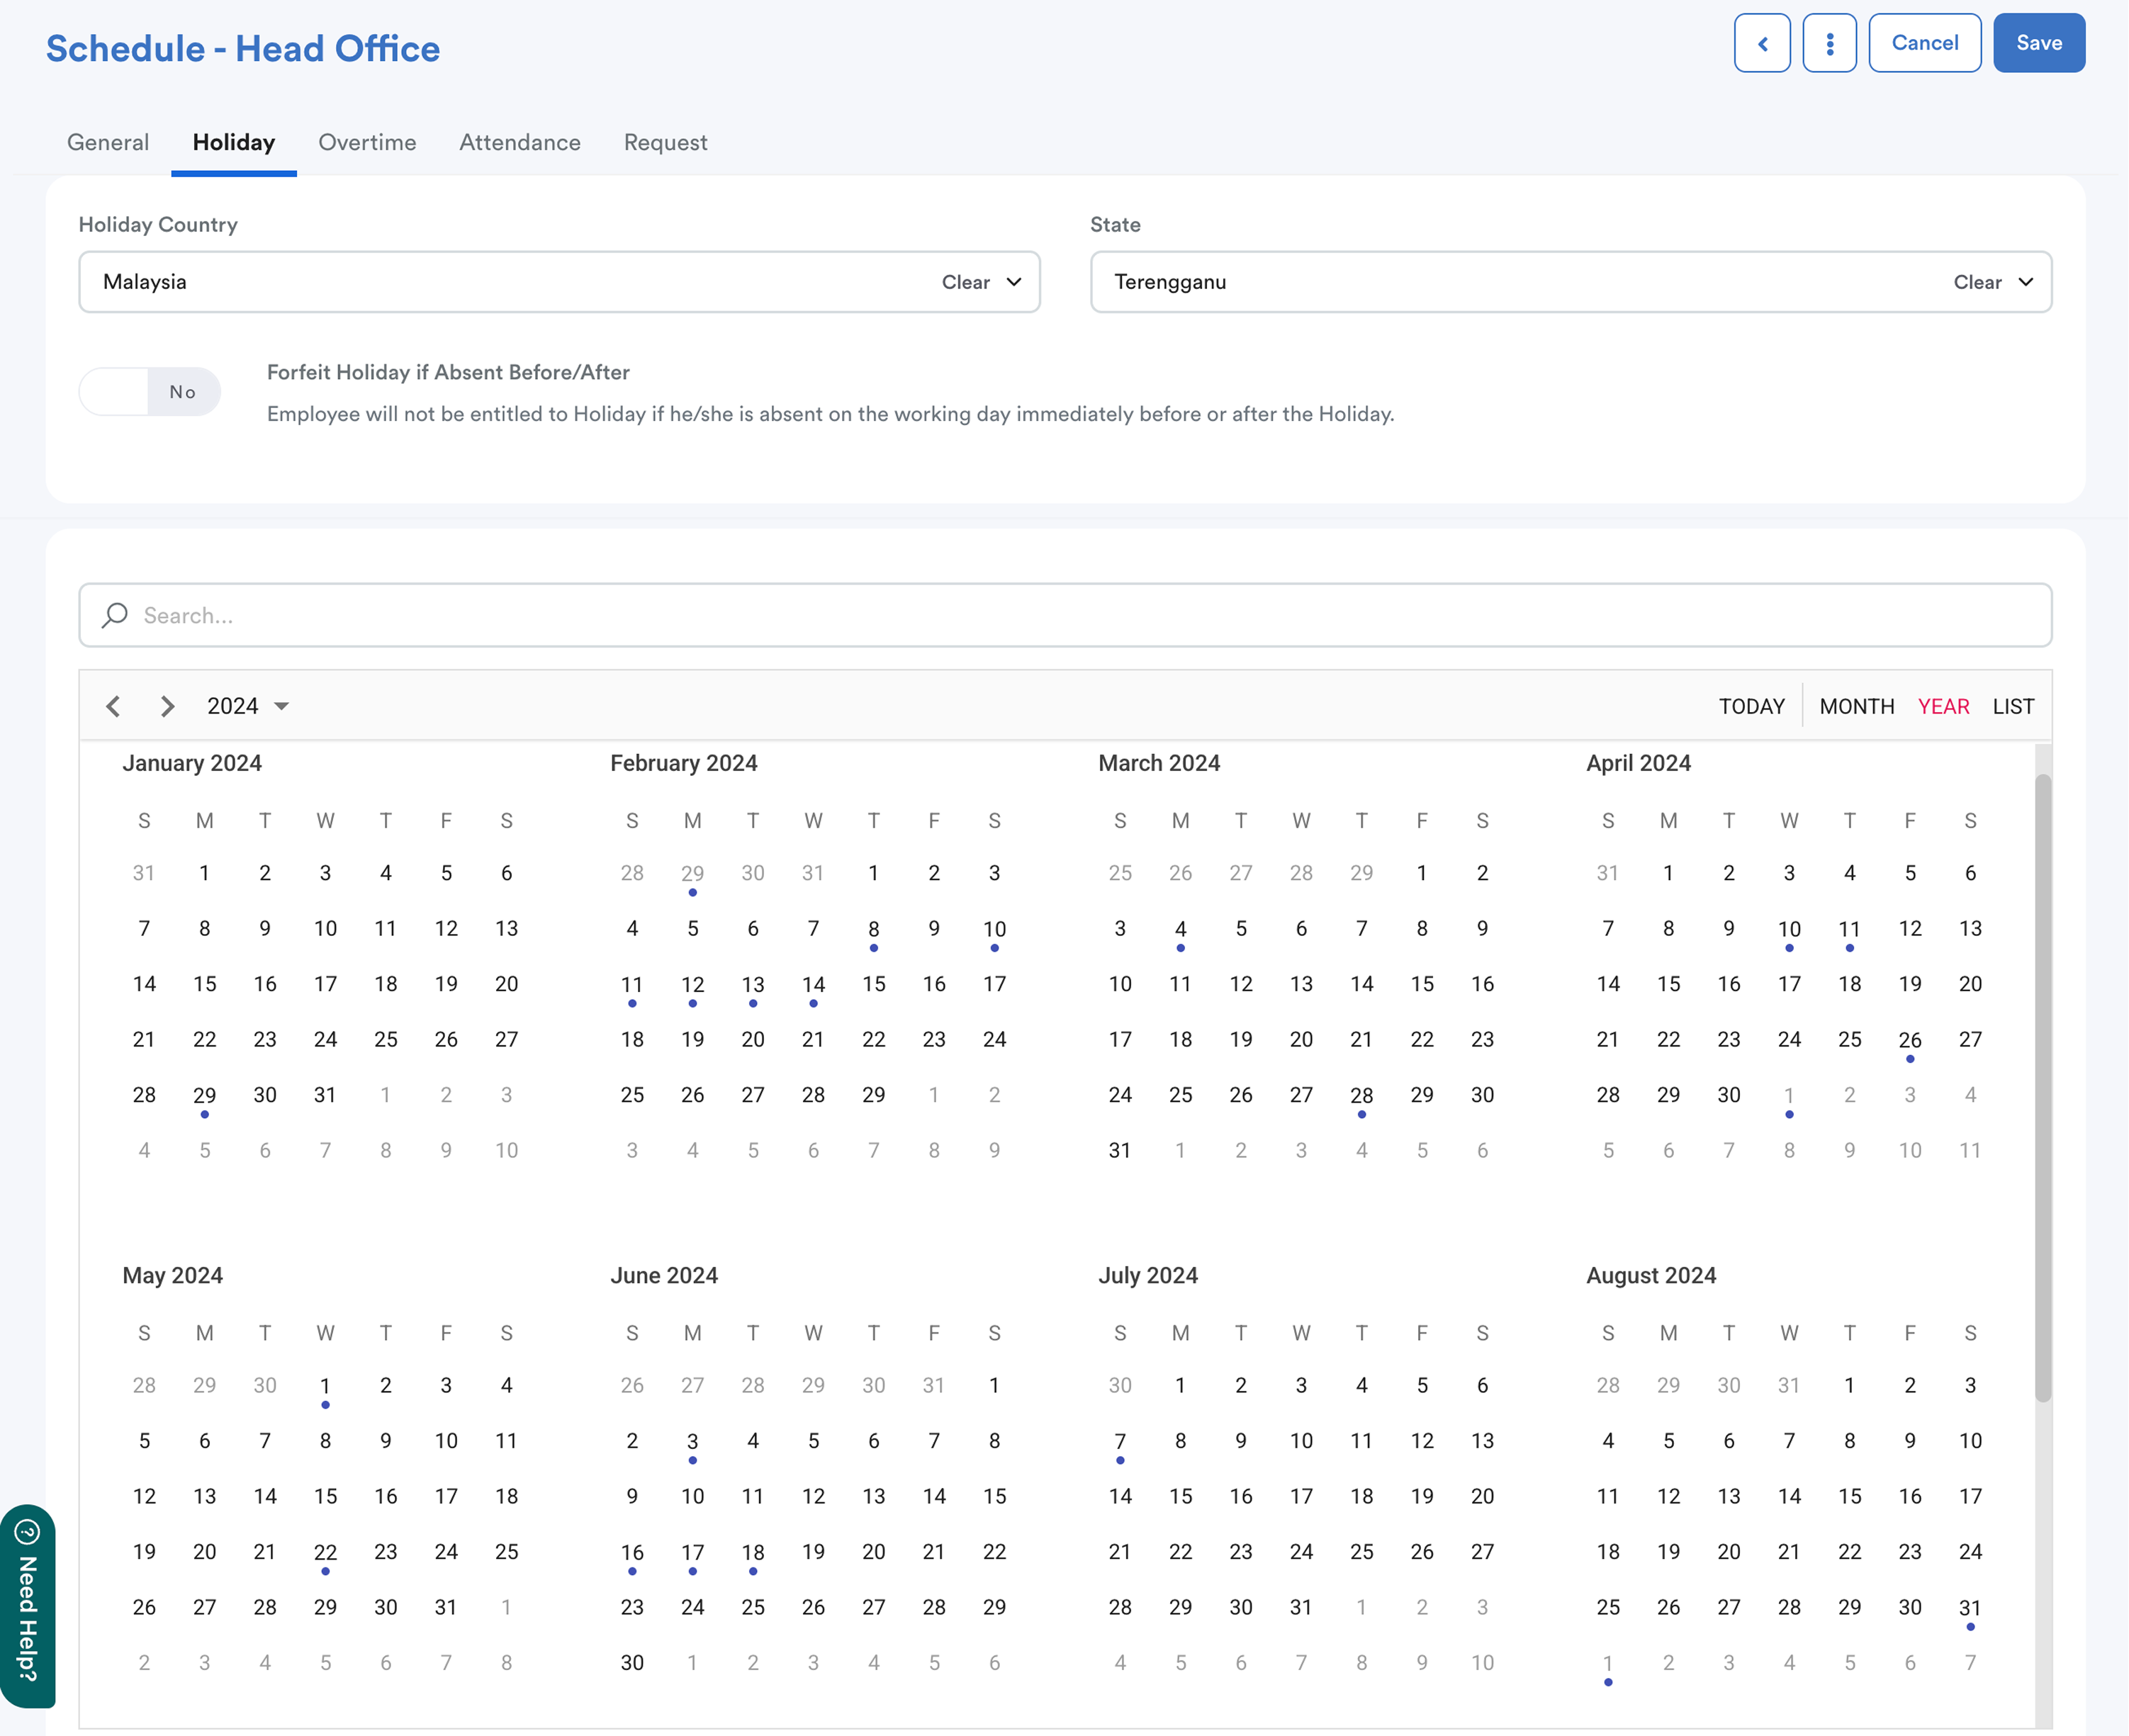Switch to the Overtime tab

367,142
